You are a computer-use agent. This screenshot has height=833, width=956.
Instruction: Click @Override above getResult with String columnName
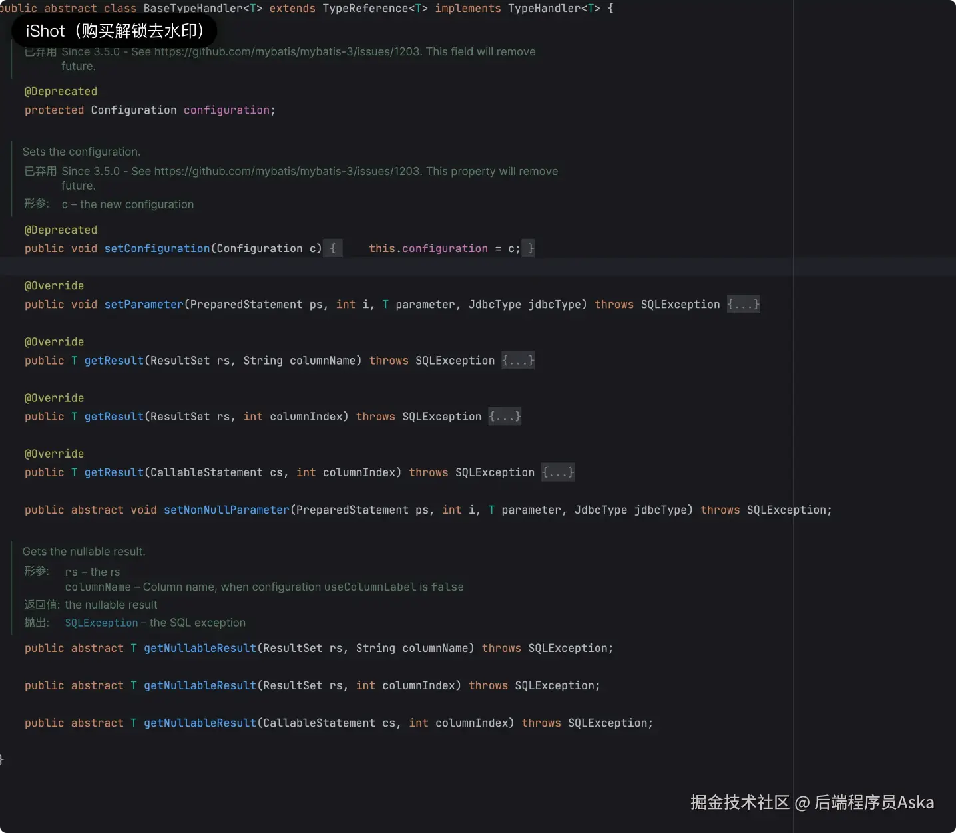(54, 342)
